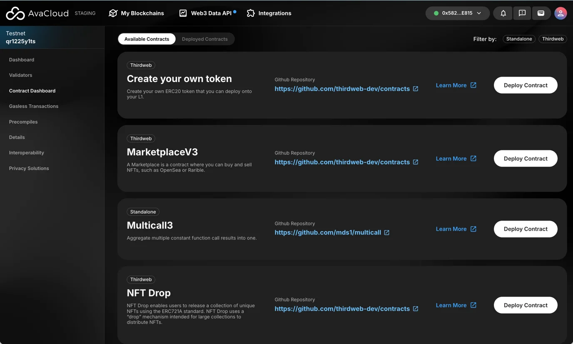Open the feedback message icon
This screenshot has width=573, height=344.
522,13
